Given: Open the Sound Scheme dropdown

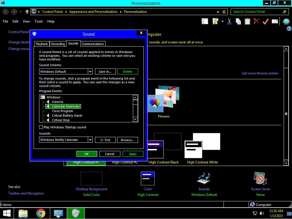Looking at the screenshot, I should 90,72.
